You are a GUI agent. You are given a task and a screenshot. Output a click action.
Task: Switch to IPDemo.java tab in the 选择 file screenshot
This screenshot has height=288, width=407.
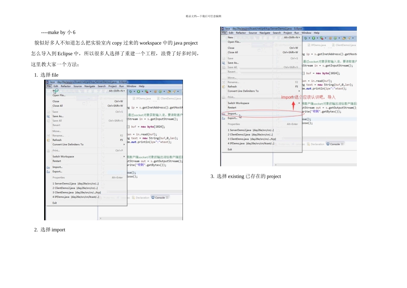click(x=142, y=99)
